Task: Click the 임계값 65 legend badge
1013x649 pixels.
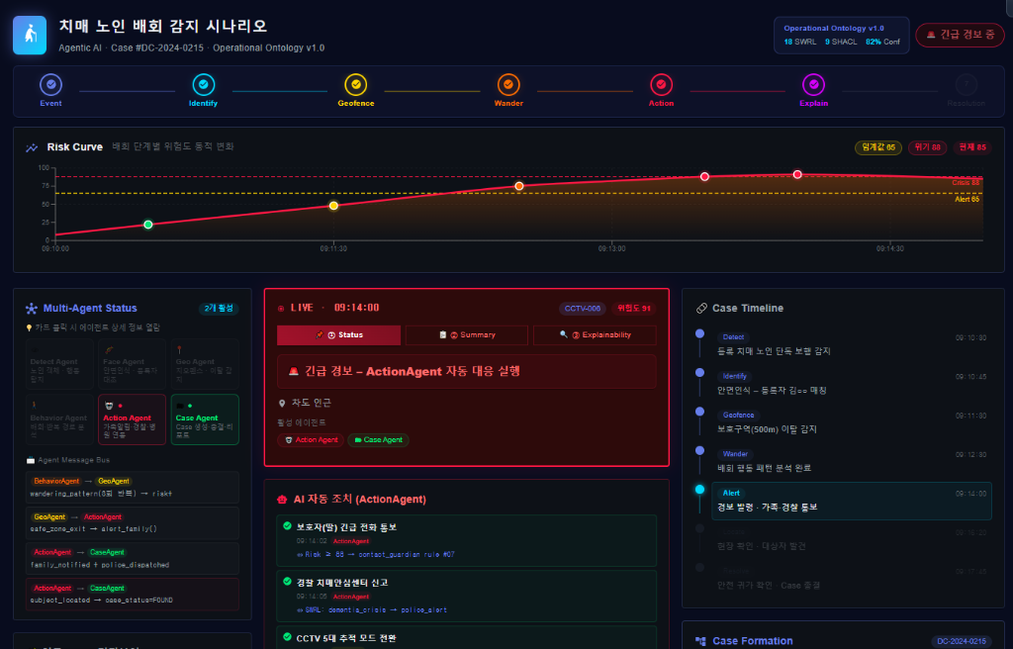Action: 878,147
